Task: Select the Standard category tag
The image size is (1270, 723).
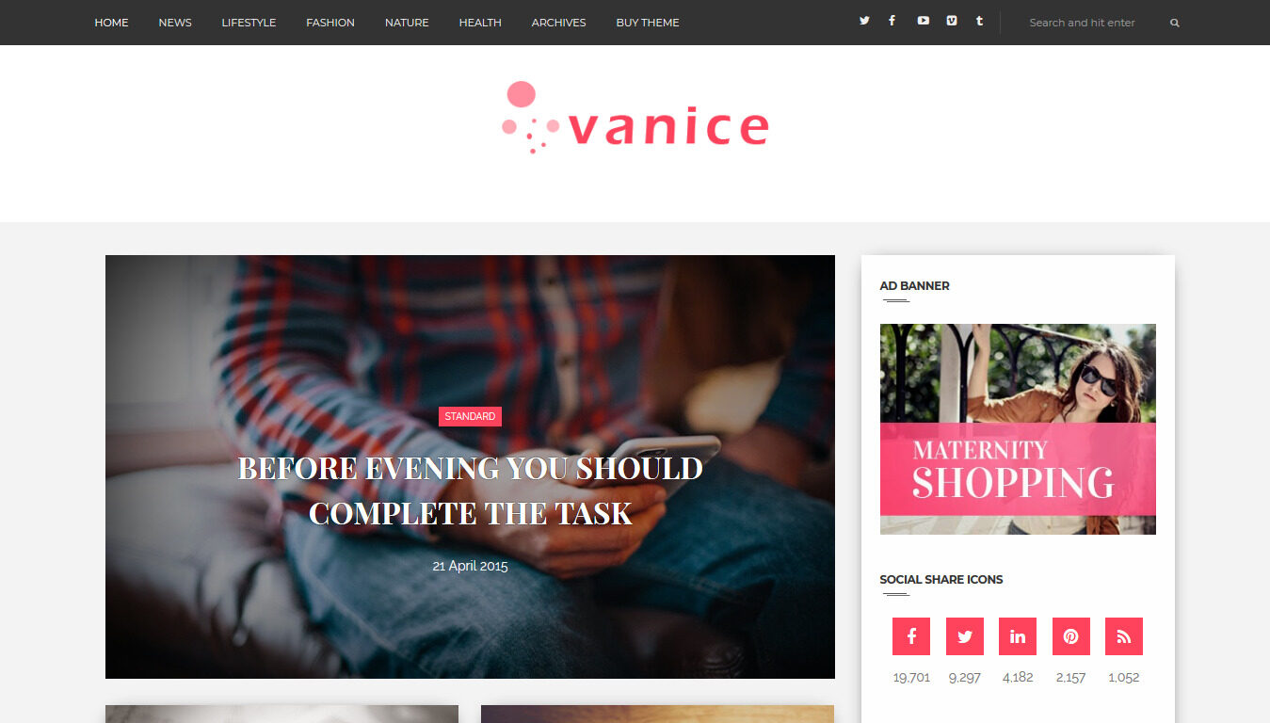Action: click(470, 416)
